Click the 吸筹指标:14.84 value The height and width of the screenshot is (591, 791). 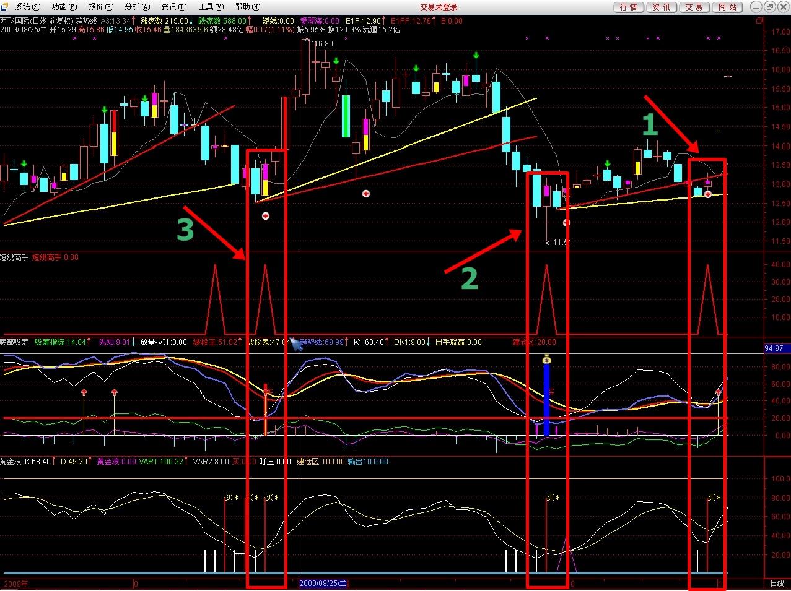(61, 342)
